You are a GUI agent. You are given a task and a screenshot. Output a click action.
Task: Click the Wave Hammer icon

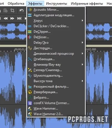click(30, 108)
